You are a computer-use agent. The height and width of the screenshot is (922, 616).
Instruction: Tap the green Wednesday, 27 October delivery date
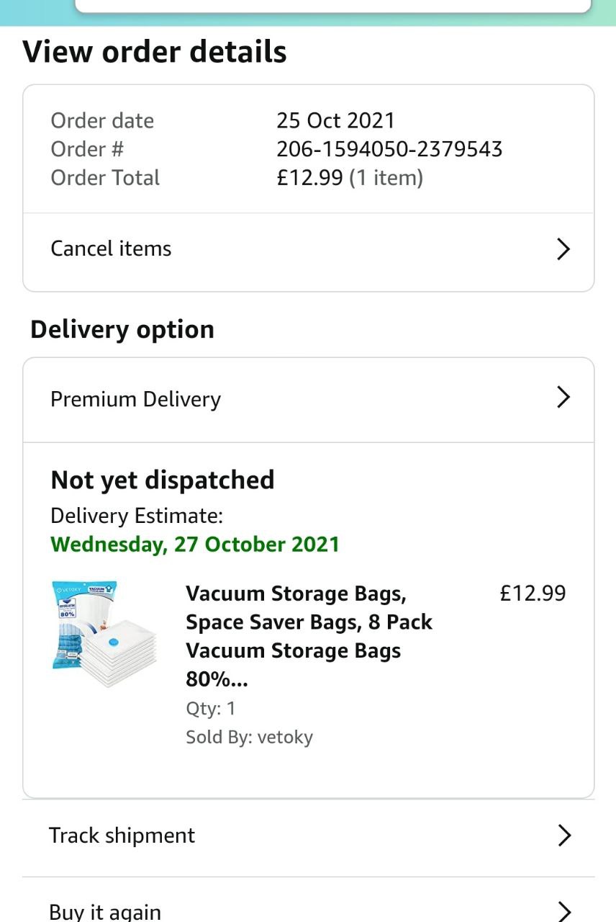click(195, 544)
